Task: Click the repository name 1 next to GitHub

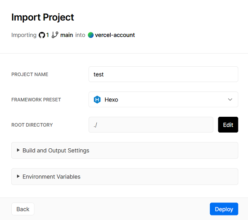Action: [47, 35]
